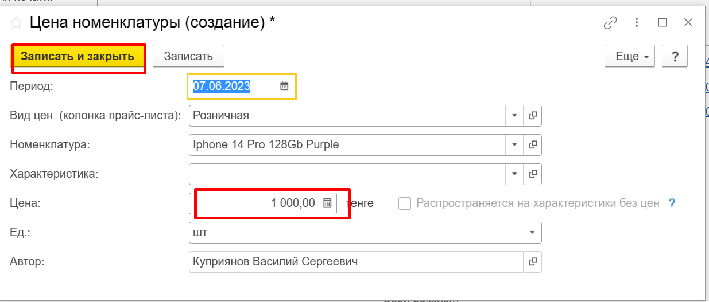Open the Еще menu
The image size is (709, 302).
tap(630, 57)
